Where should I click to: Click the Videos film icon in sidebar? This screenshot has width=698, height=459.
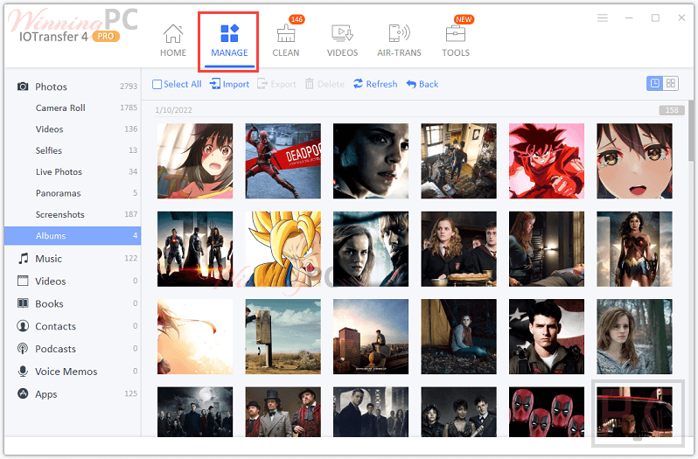tap(23, 281)
